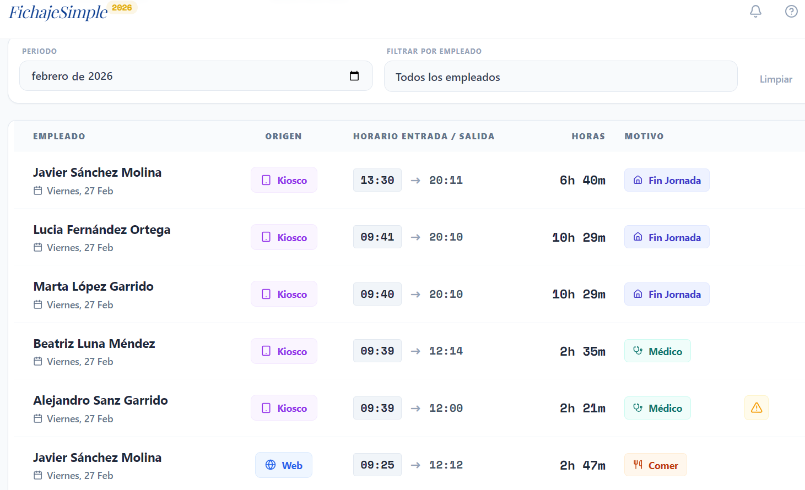Click Kiosco badge on Marta López's row
This screenshot has width=805, height=490.
click(284, 294)
